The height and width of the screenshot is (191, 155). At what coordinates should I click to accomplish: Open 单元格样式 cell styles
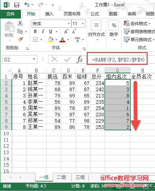click(139, 39)
